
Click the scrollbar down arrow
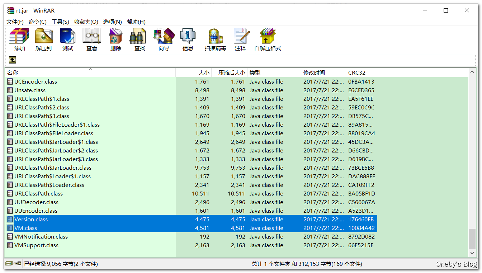click(x=472, y=253)
